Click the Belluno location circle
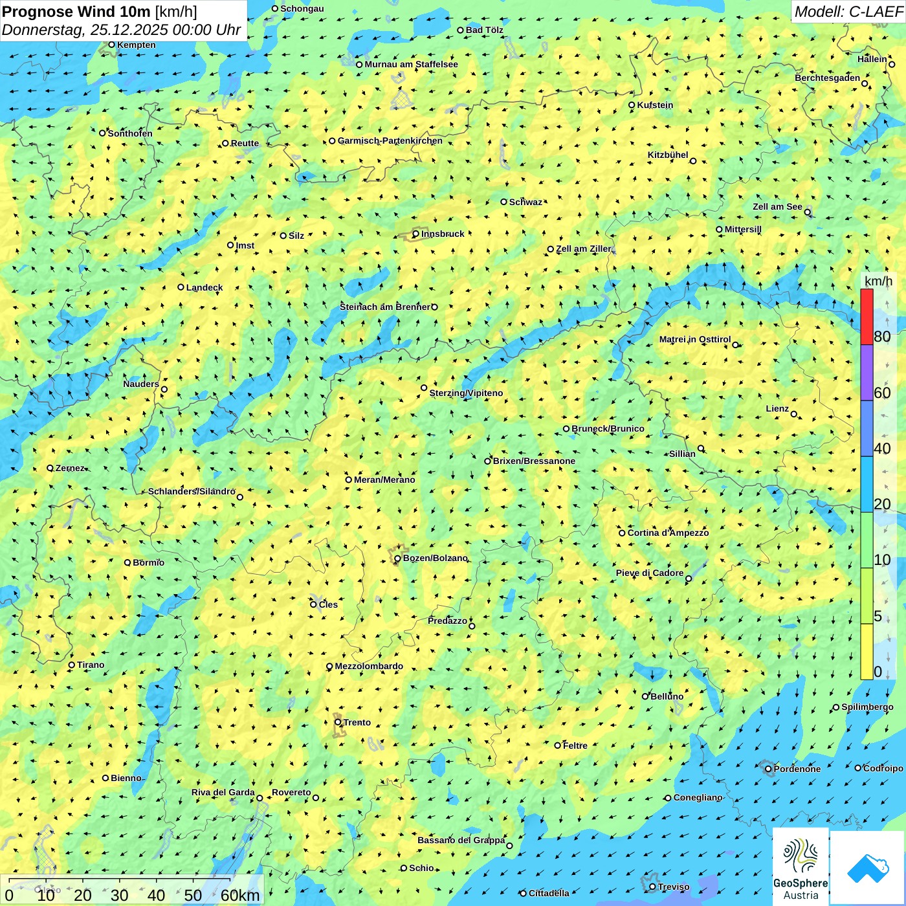Image resolution: width=906 pixels, height=906 pixels. coord(645,696)
